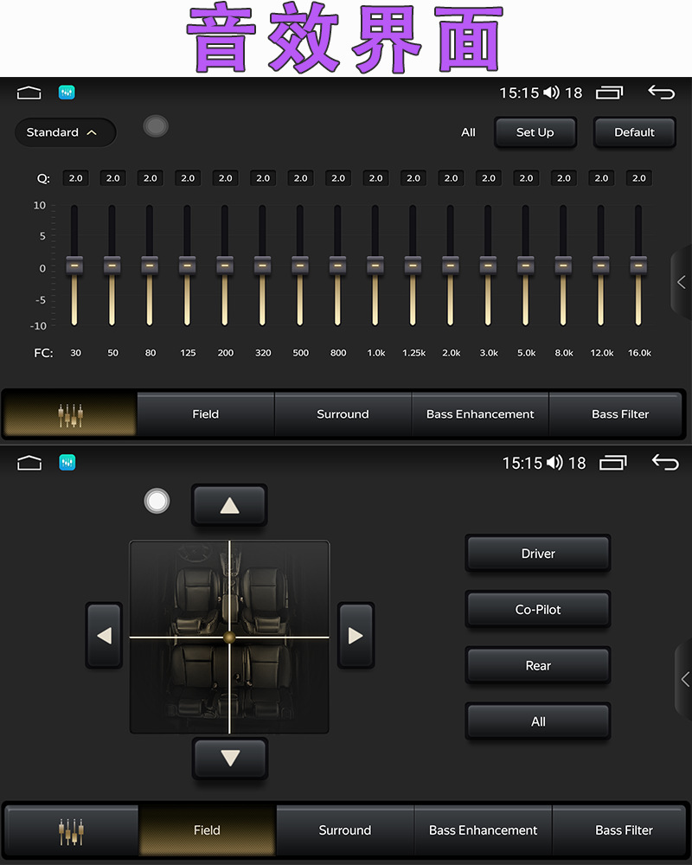Click the left arrow beside the seat diagram

click(x=104, y=636)
